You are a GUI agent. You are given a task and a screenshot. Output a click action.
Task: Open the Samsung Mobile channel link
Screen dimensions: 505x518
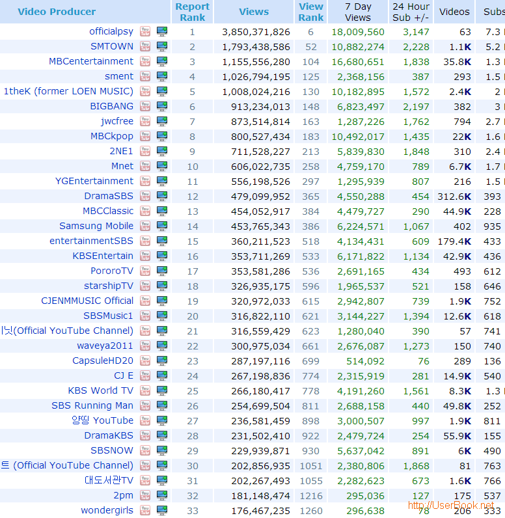pyautogui.click(x=96, y=226)
